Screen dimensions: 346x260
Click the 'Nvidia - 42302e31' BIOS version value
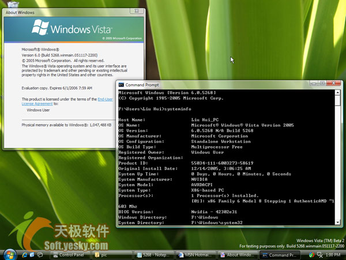(x=214, y=212)
